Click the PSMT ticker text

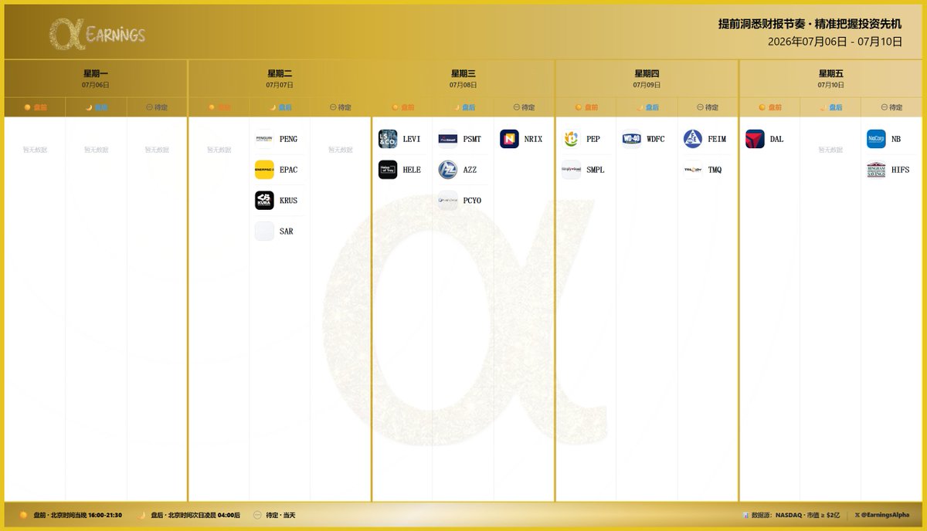(x=472, y=139)
